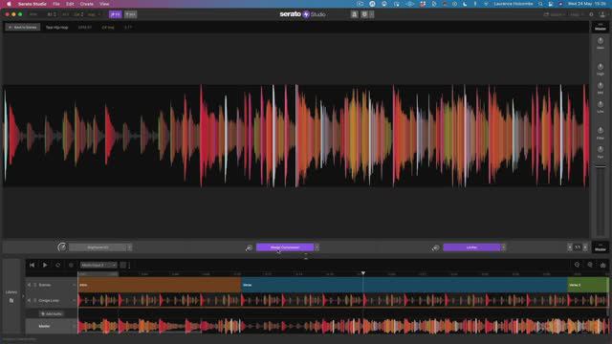This screenshot has height=344, width=612.
Task: Open the Help dropdown at top right
Action: [x=576, y=14]
